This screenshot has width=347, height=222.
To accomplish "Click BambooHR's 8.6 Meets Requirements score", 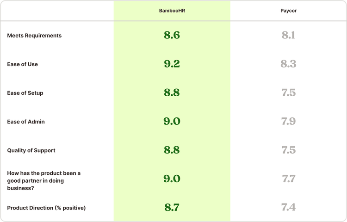I will click(x=172, y=35).
